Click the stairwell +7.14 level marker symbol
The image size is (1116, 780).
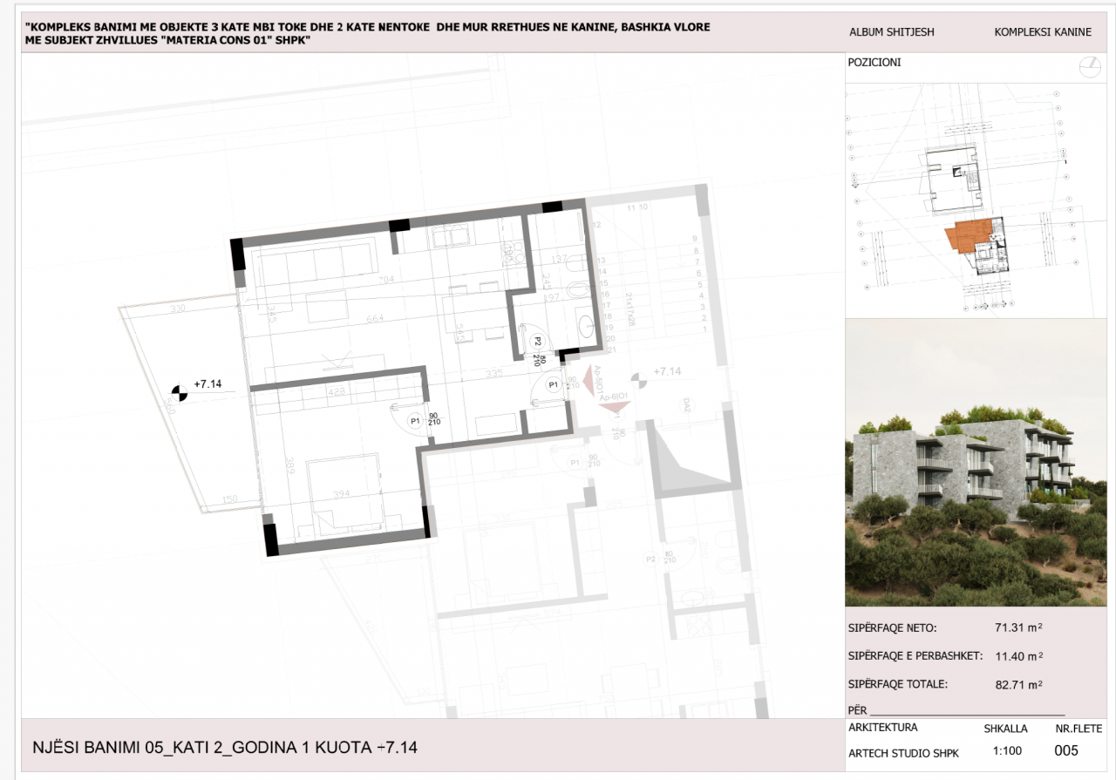(639, 379)
